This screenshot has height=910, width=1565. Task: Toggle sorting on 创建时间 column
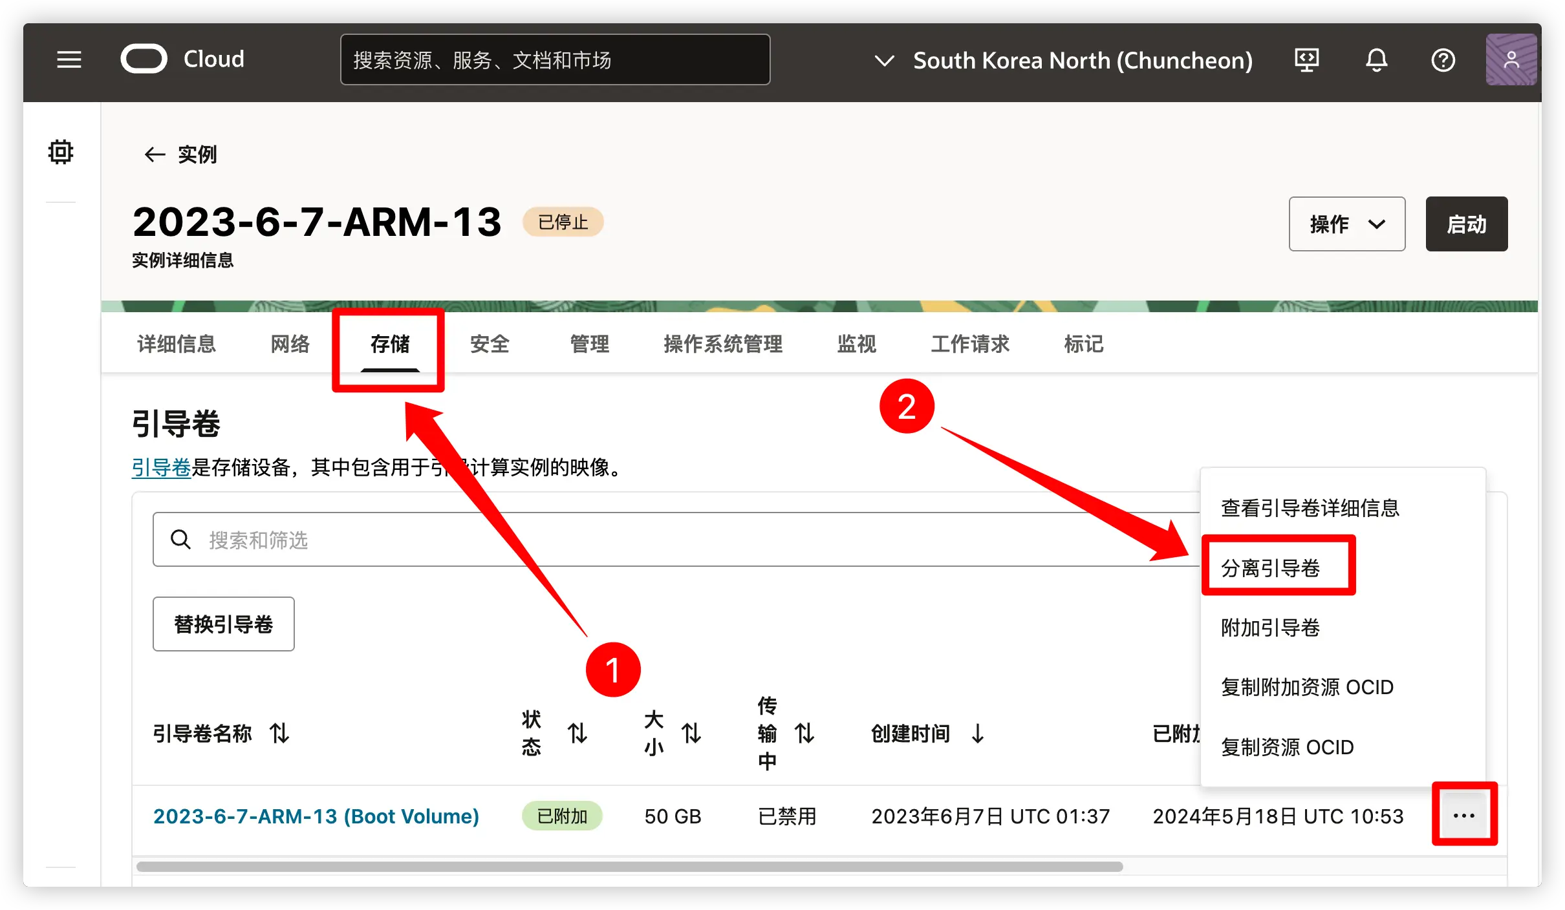tap(977, 734)
